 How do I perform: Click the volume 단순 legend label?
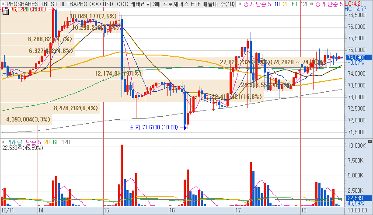(31, 142)
